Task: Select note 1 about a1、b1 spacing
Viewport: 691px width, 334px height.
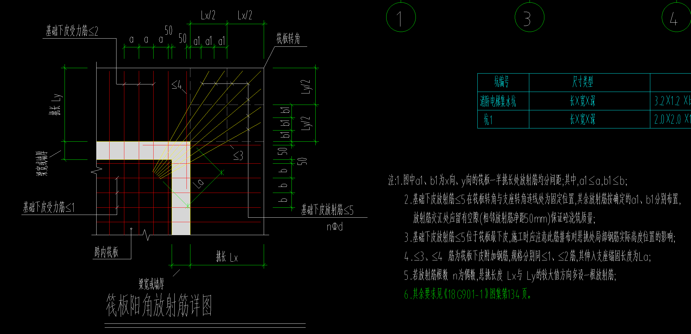Action: 508,181
